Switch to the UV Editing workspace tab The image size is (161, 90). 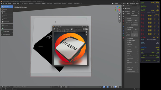(70, 3)
